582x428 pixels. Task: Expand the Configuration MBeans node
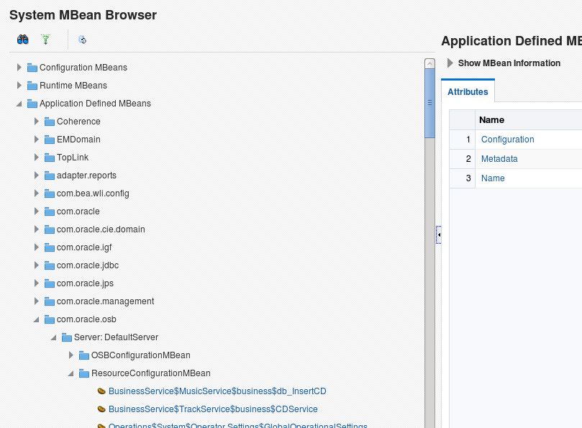[x=19, y=68]
